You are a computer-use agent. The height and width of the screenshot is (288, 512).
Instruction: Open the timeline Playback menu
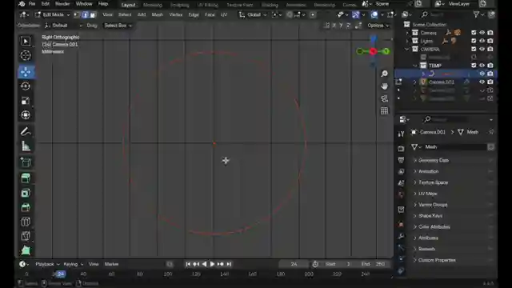tap(47, 264)
